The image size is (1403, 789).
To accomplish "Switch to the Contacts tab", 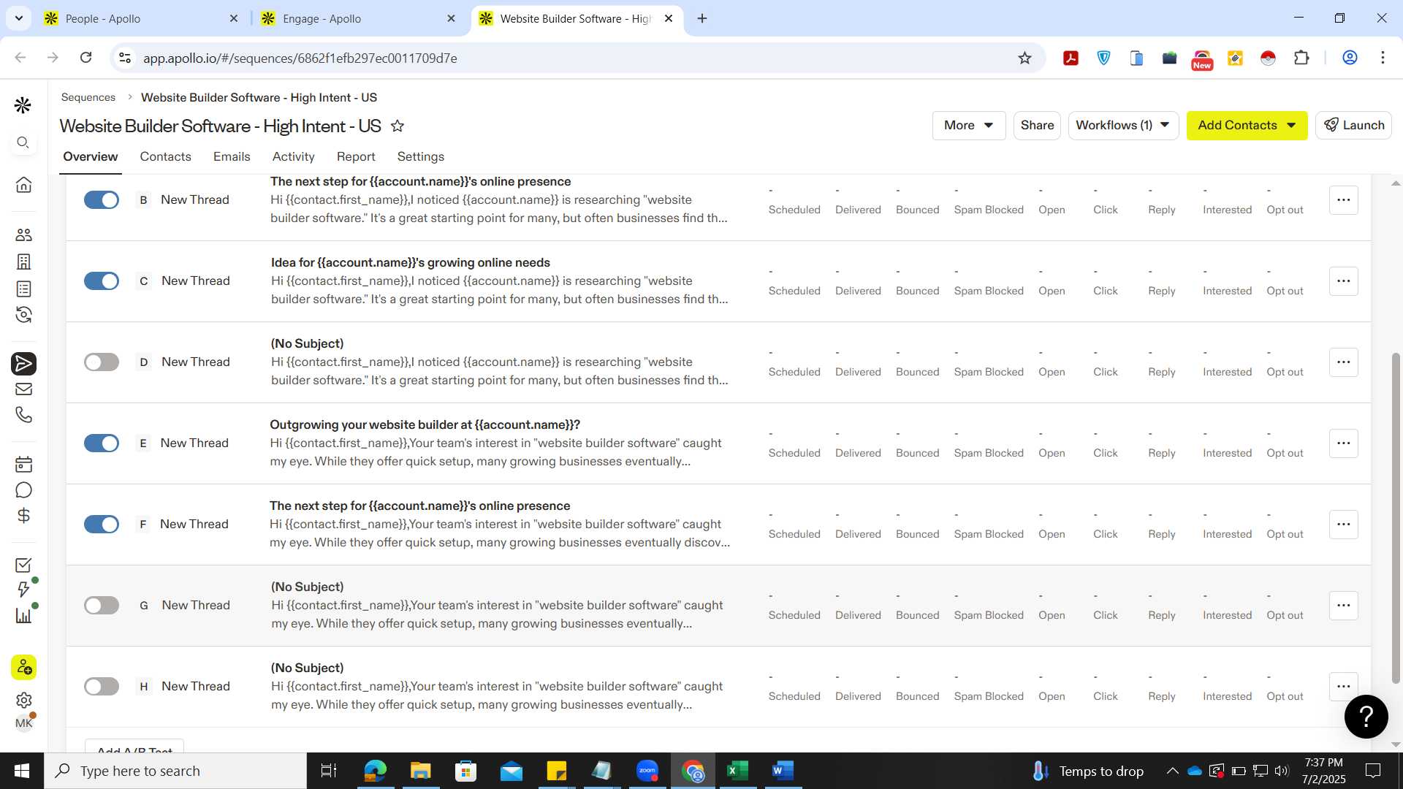I will (165, 156).
